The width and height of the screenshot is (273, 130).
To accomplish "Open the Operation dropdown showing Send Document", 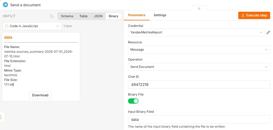I will [x=199, y=67].
